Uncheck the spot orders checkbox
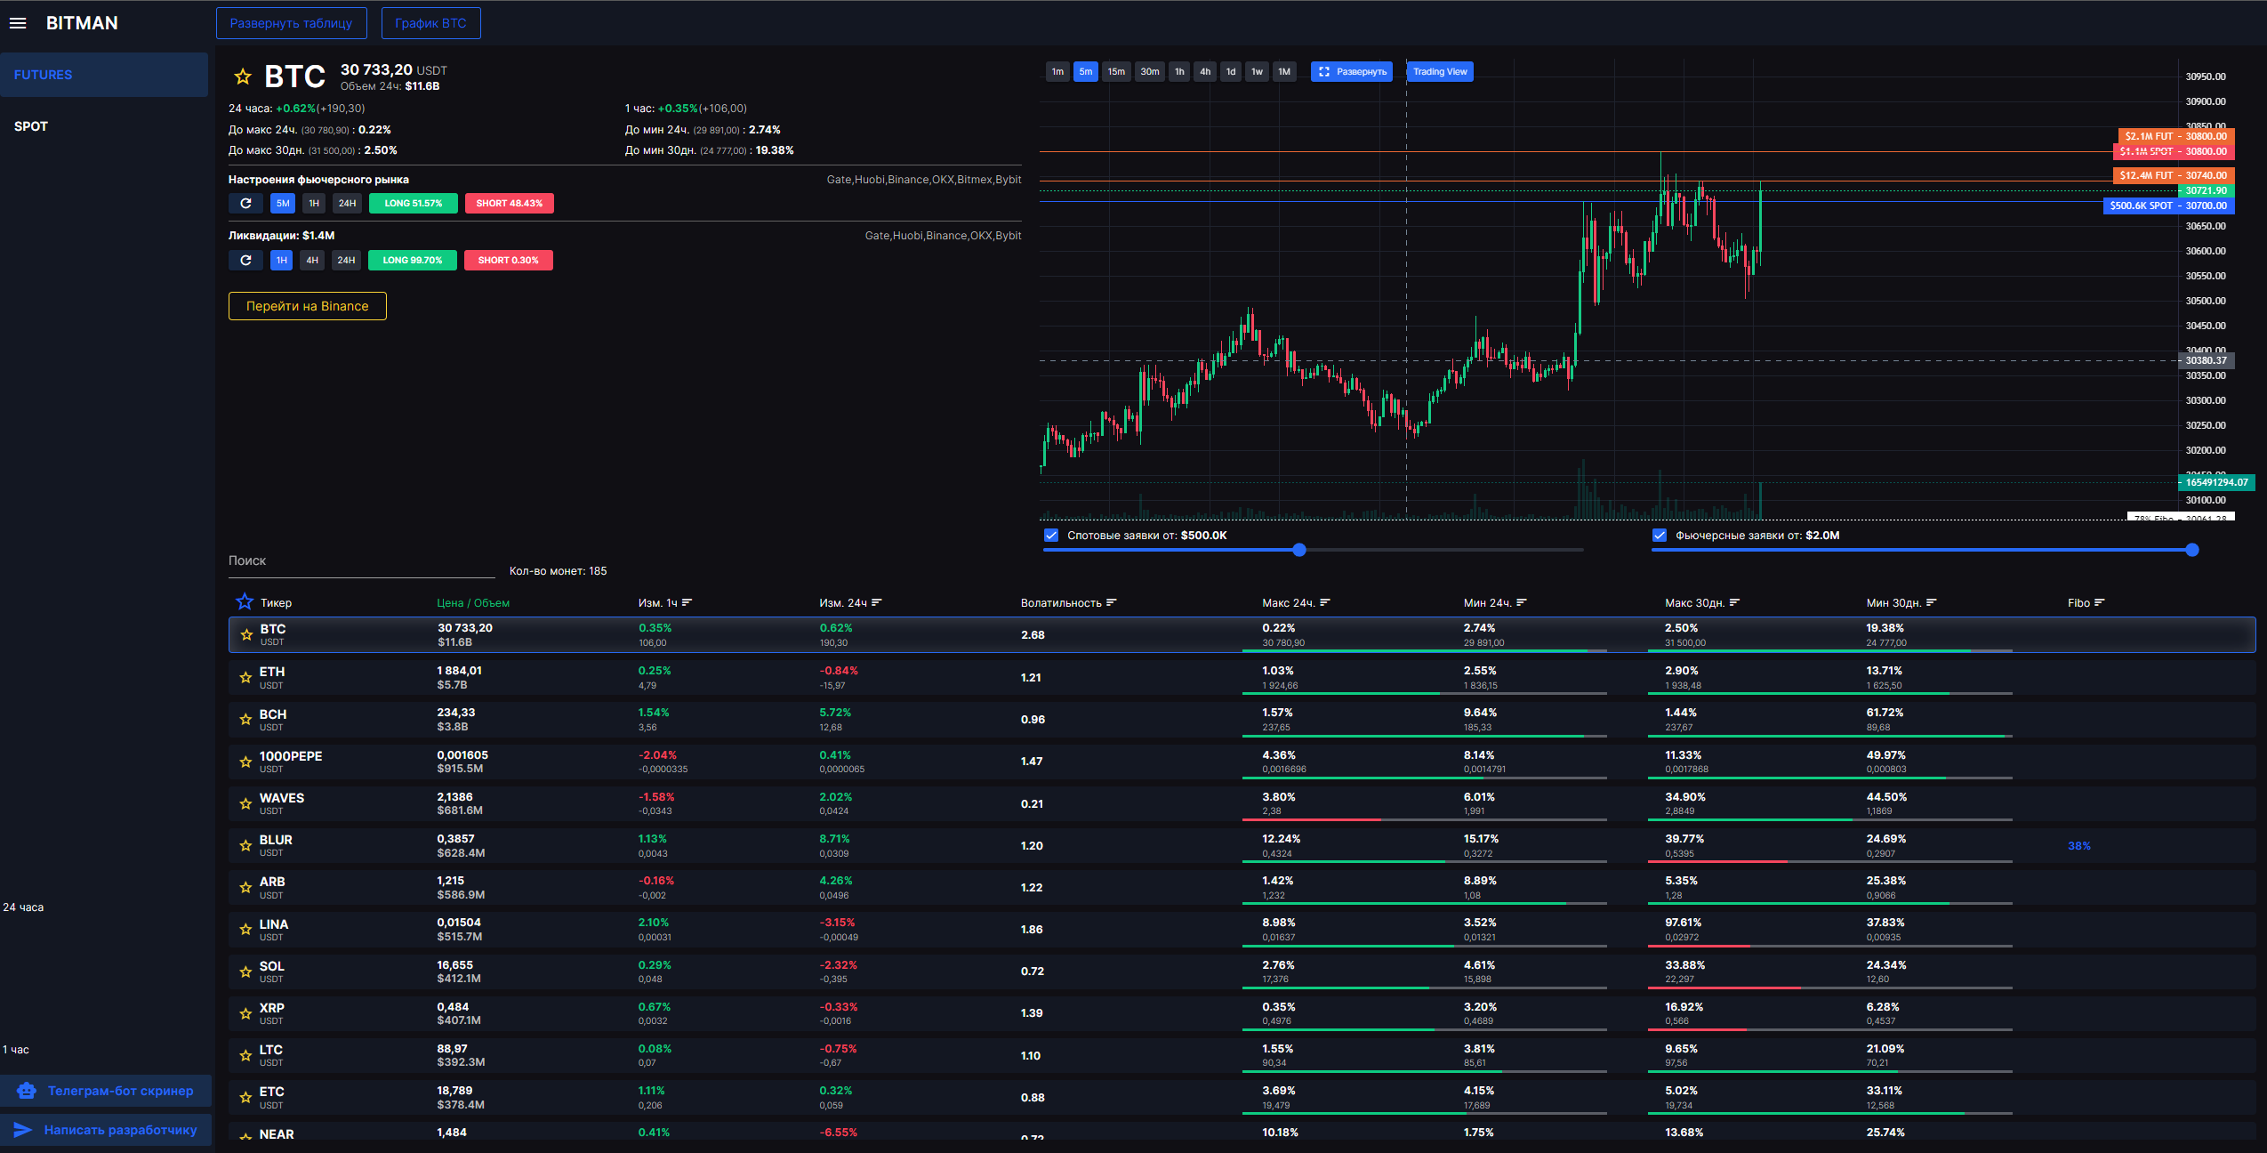Screen dimensions: 2267x1153 tap(1051, 536)
